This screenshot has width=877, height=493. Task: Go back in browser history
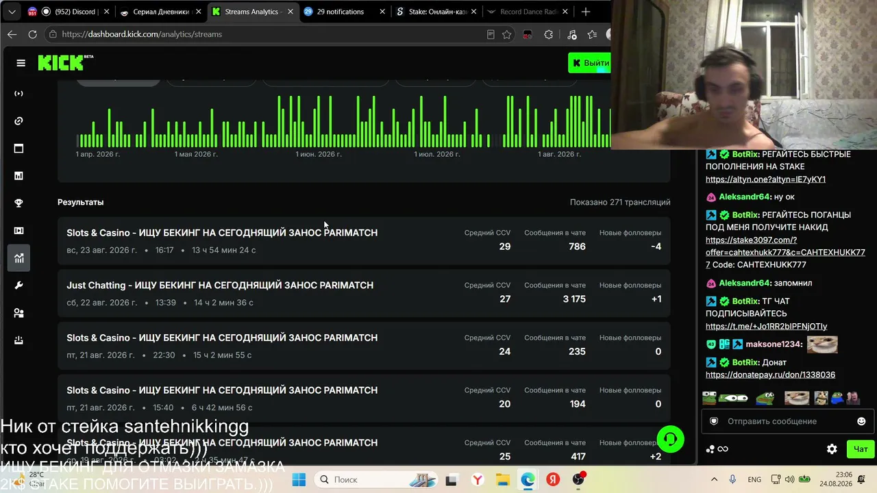[x=12, y=34]
